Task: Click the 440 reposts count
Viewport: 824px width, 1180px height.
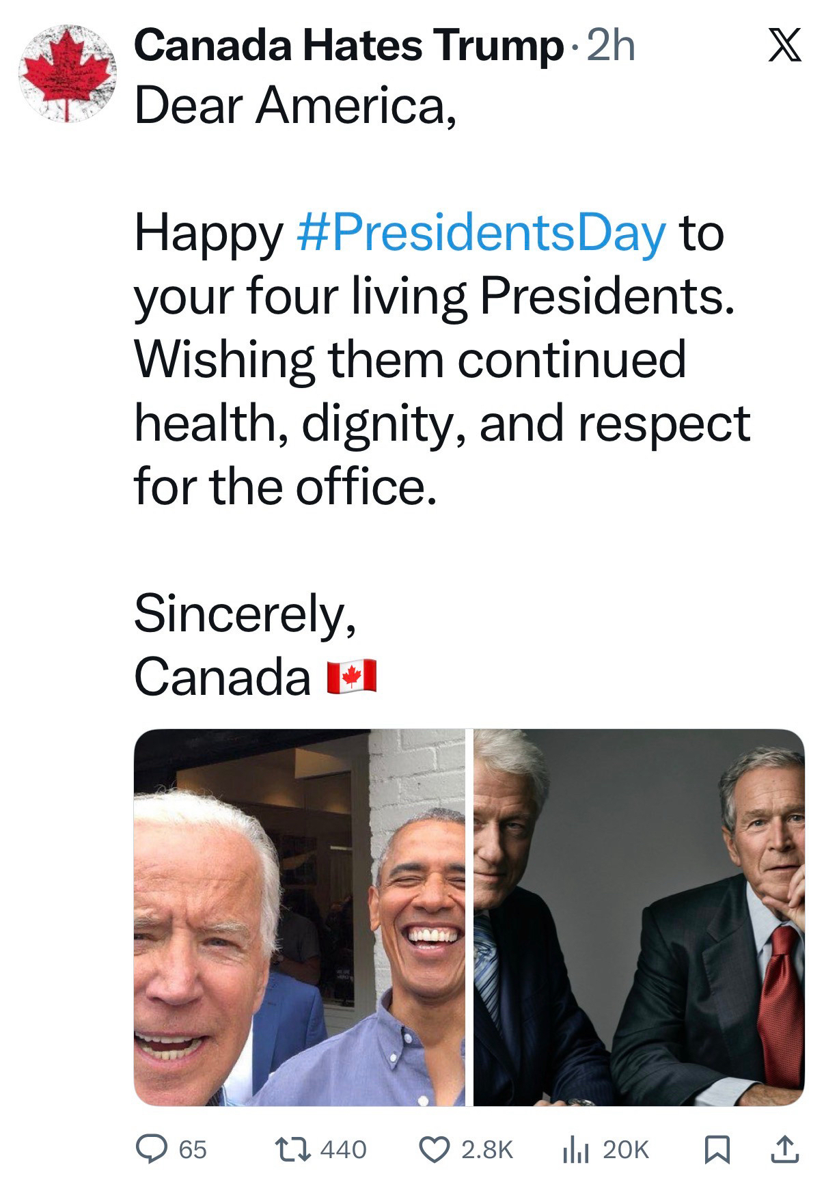Action: pyautogui.click(x=344, y=1149)
